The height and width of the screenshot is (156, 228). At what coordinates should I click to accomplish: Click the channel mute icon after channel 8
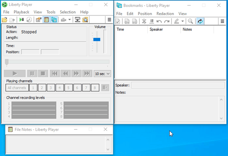pos(105,88)
